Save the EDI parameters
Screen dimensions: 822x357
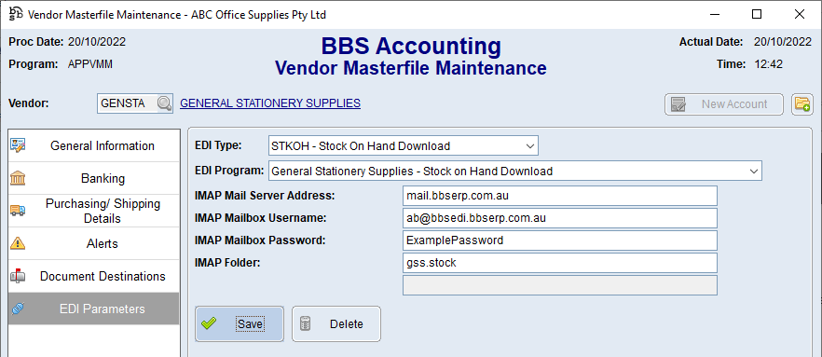click(x=240, y=324)
